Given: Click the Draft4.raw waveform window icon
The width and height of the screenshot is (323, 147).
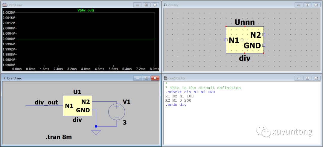Looking at the screenshot, I should (4, 5).
